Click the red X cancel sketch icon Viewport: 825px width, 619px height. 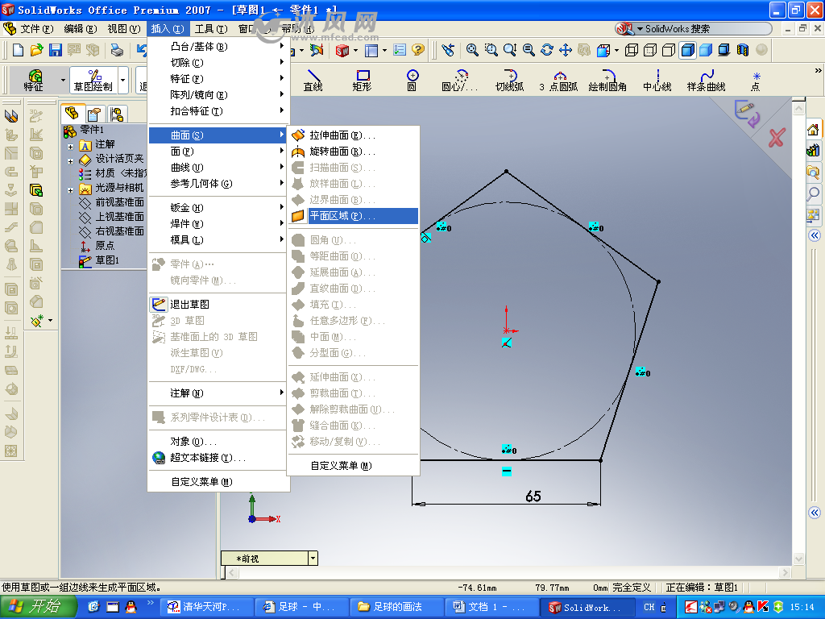777,138
